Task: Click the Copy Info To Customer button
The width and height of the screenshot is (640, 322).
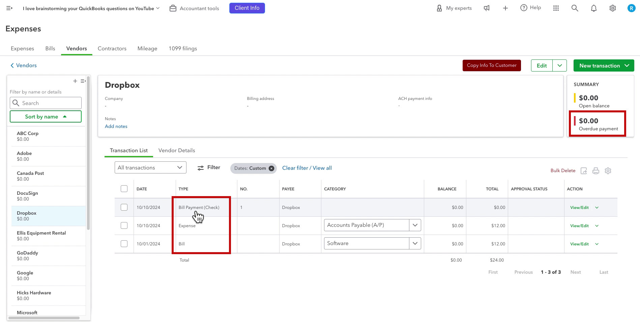Action: (492, 65)
